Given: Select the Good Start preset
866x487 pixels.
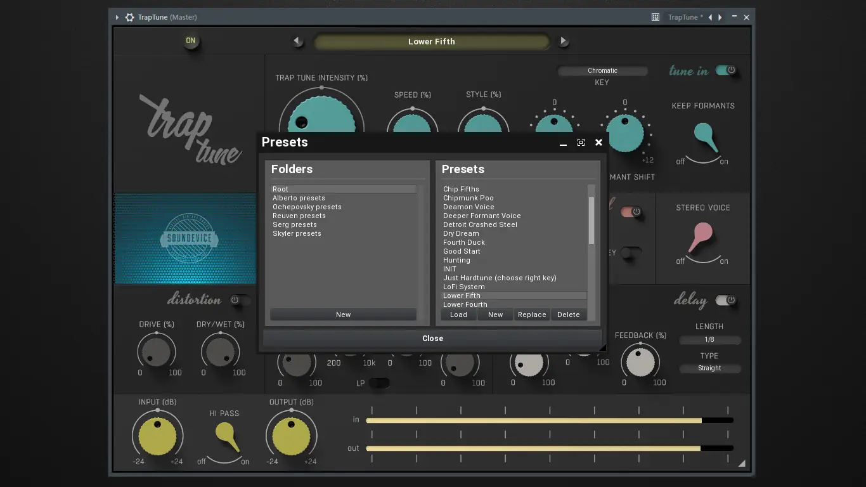Looking at the screenshot, I should (514, 251).
